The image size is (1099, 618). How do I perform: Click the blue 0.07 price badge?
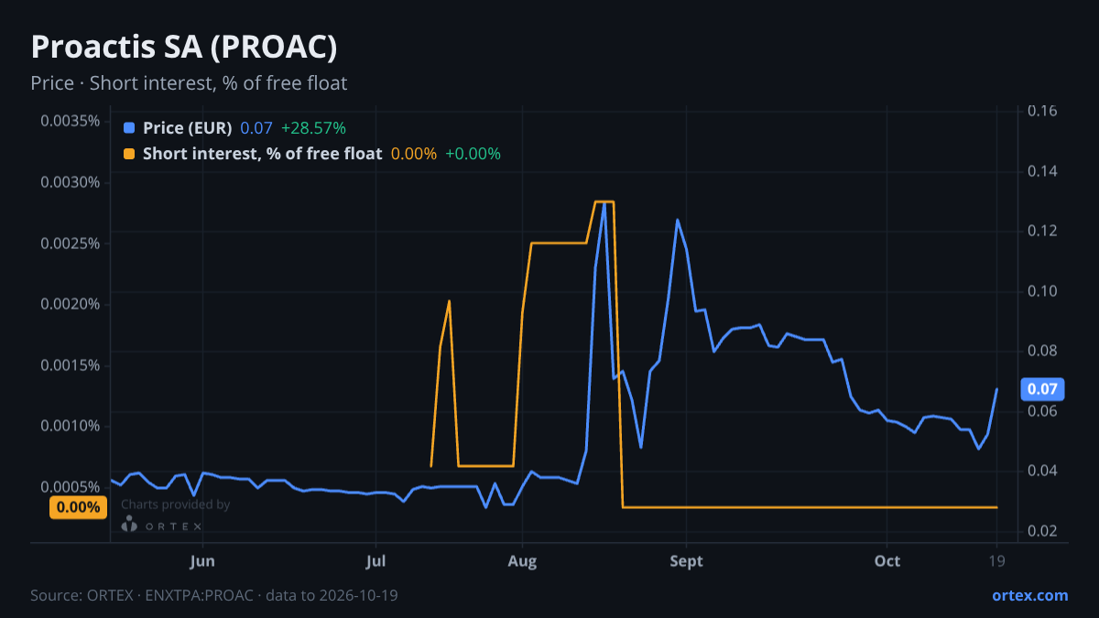pyautogui.click(x=1042, y=389)
